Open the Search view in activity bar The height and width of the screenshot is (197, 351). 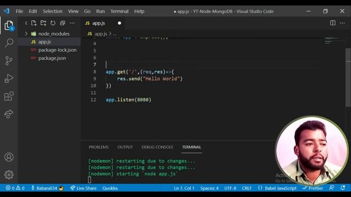coord(9,43)
